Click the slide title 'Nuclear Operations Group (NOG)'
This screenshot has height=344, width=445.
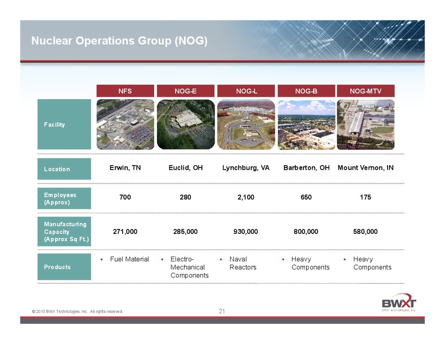tap(119, 41)
